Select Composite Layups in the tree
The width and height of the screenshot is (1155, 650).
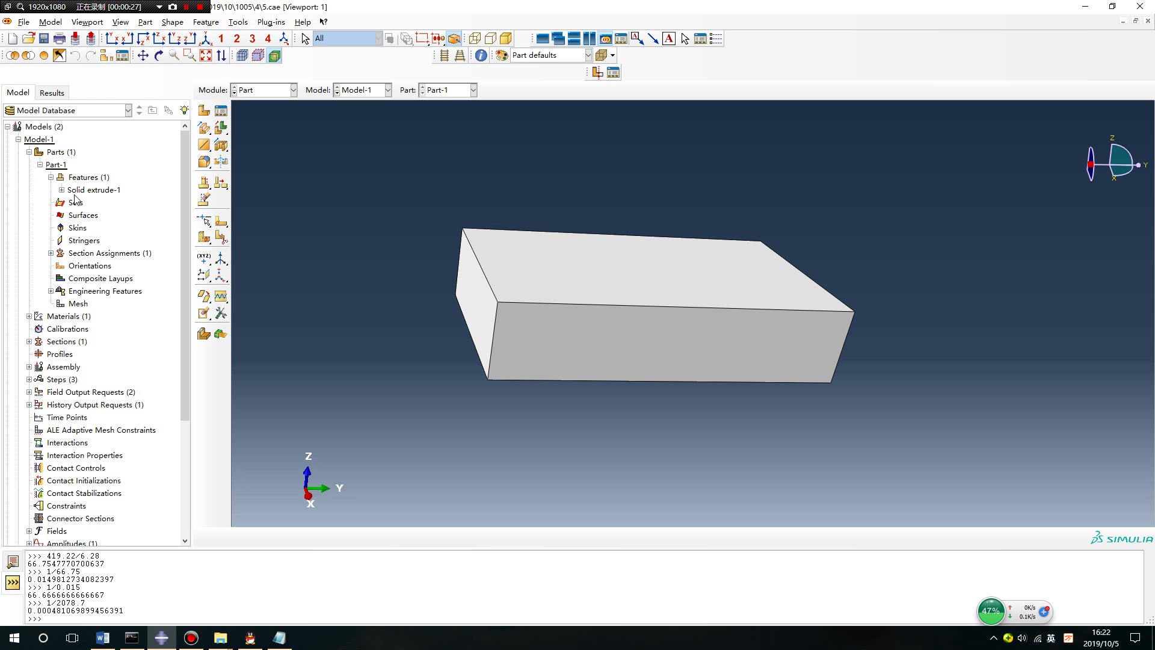(100, 278)
